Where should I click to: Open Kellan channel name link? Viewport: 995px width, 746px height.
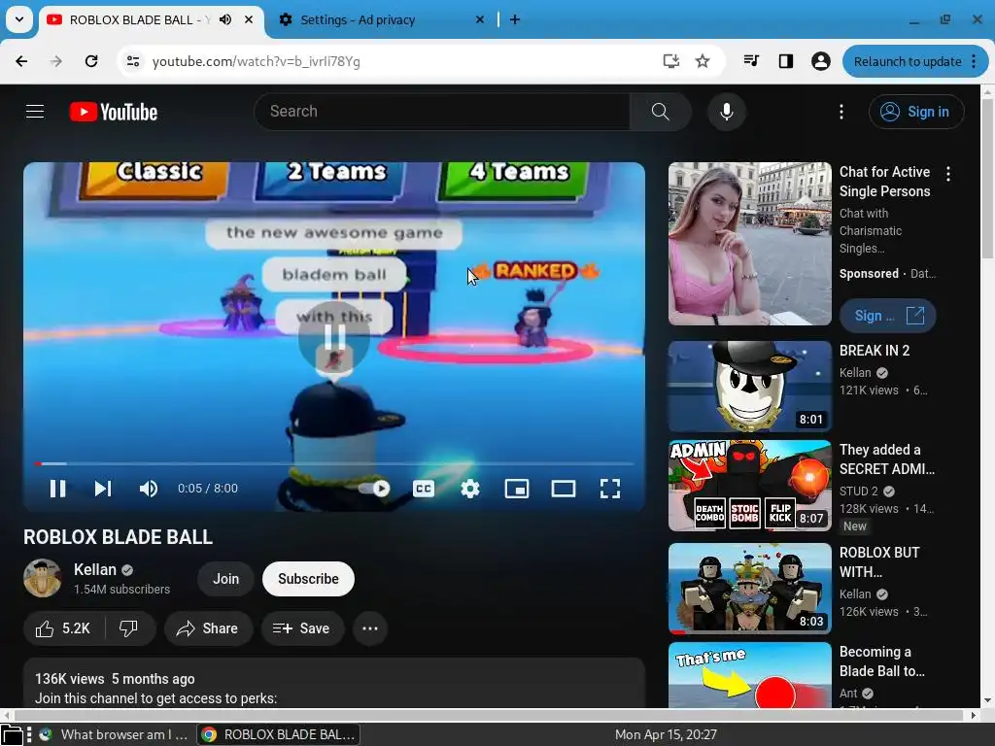pyautogui.click(x=95, y=569)
